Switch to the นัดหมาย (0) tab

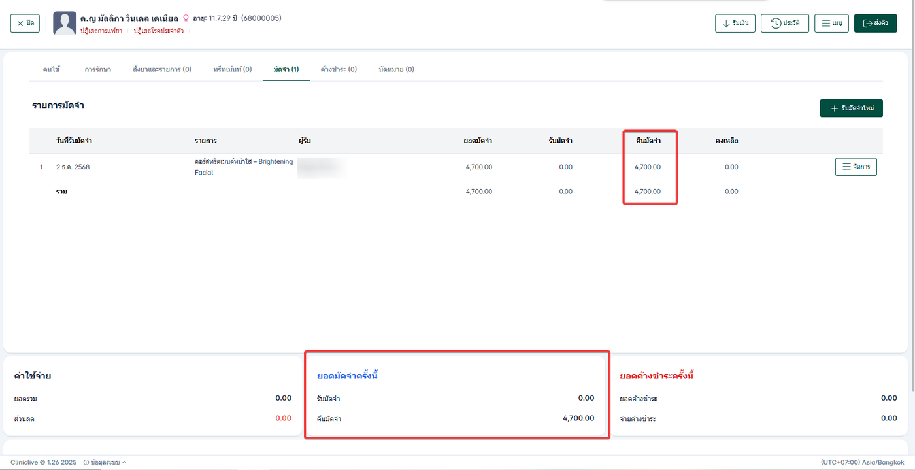396,69
